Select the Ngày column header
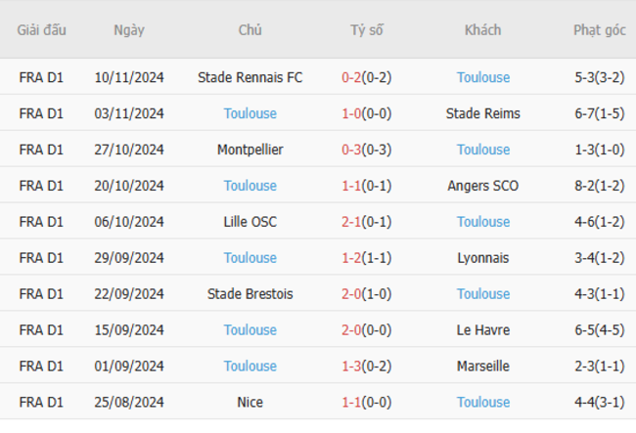The width and height of the screenshot is (636, 433). coord(129,30)
